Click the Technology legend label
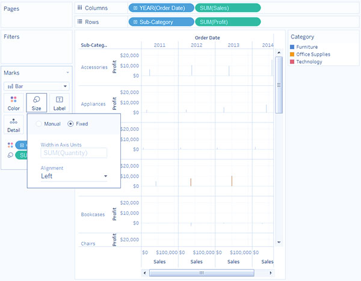Image resolution: width=361 pixels, height=281 pixels. pyautogui.click(x=309, y=62)
